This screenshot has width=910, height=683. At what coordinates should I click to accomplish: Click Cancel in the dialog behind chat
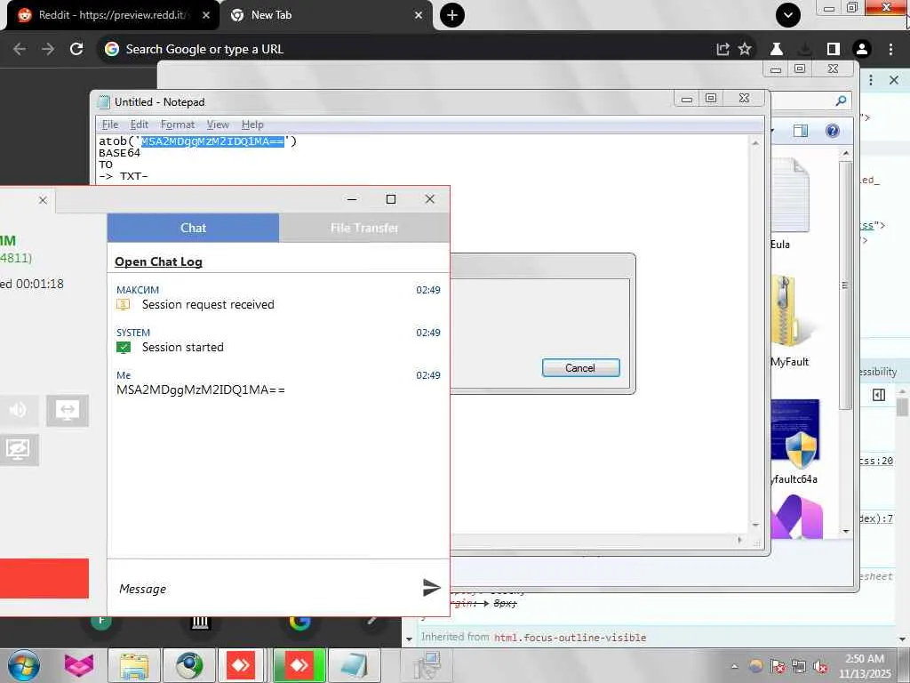click(580, 367)
